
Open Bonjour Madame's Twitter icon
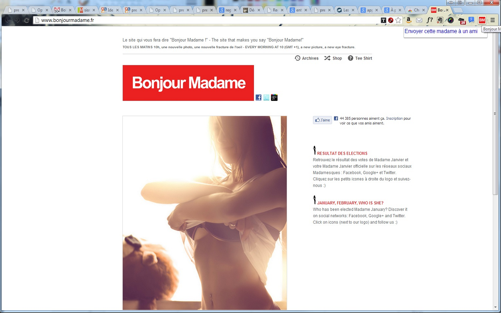coord(266,97)
